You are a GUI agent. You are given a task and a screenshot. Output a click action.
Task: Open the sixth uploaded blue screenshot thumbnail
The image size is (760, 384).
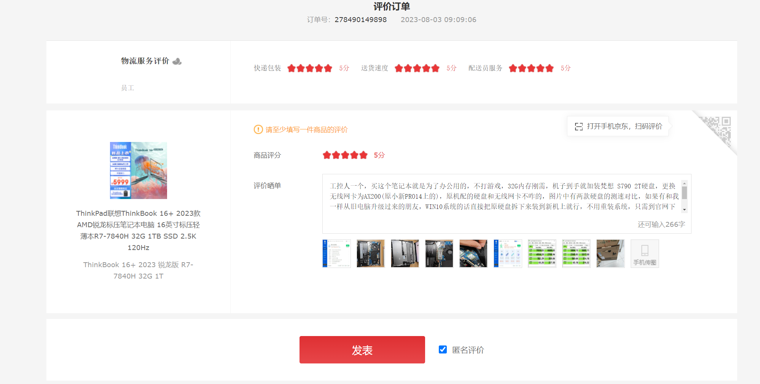tap(508, 254)
